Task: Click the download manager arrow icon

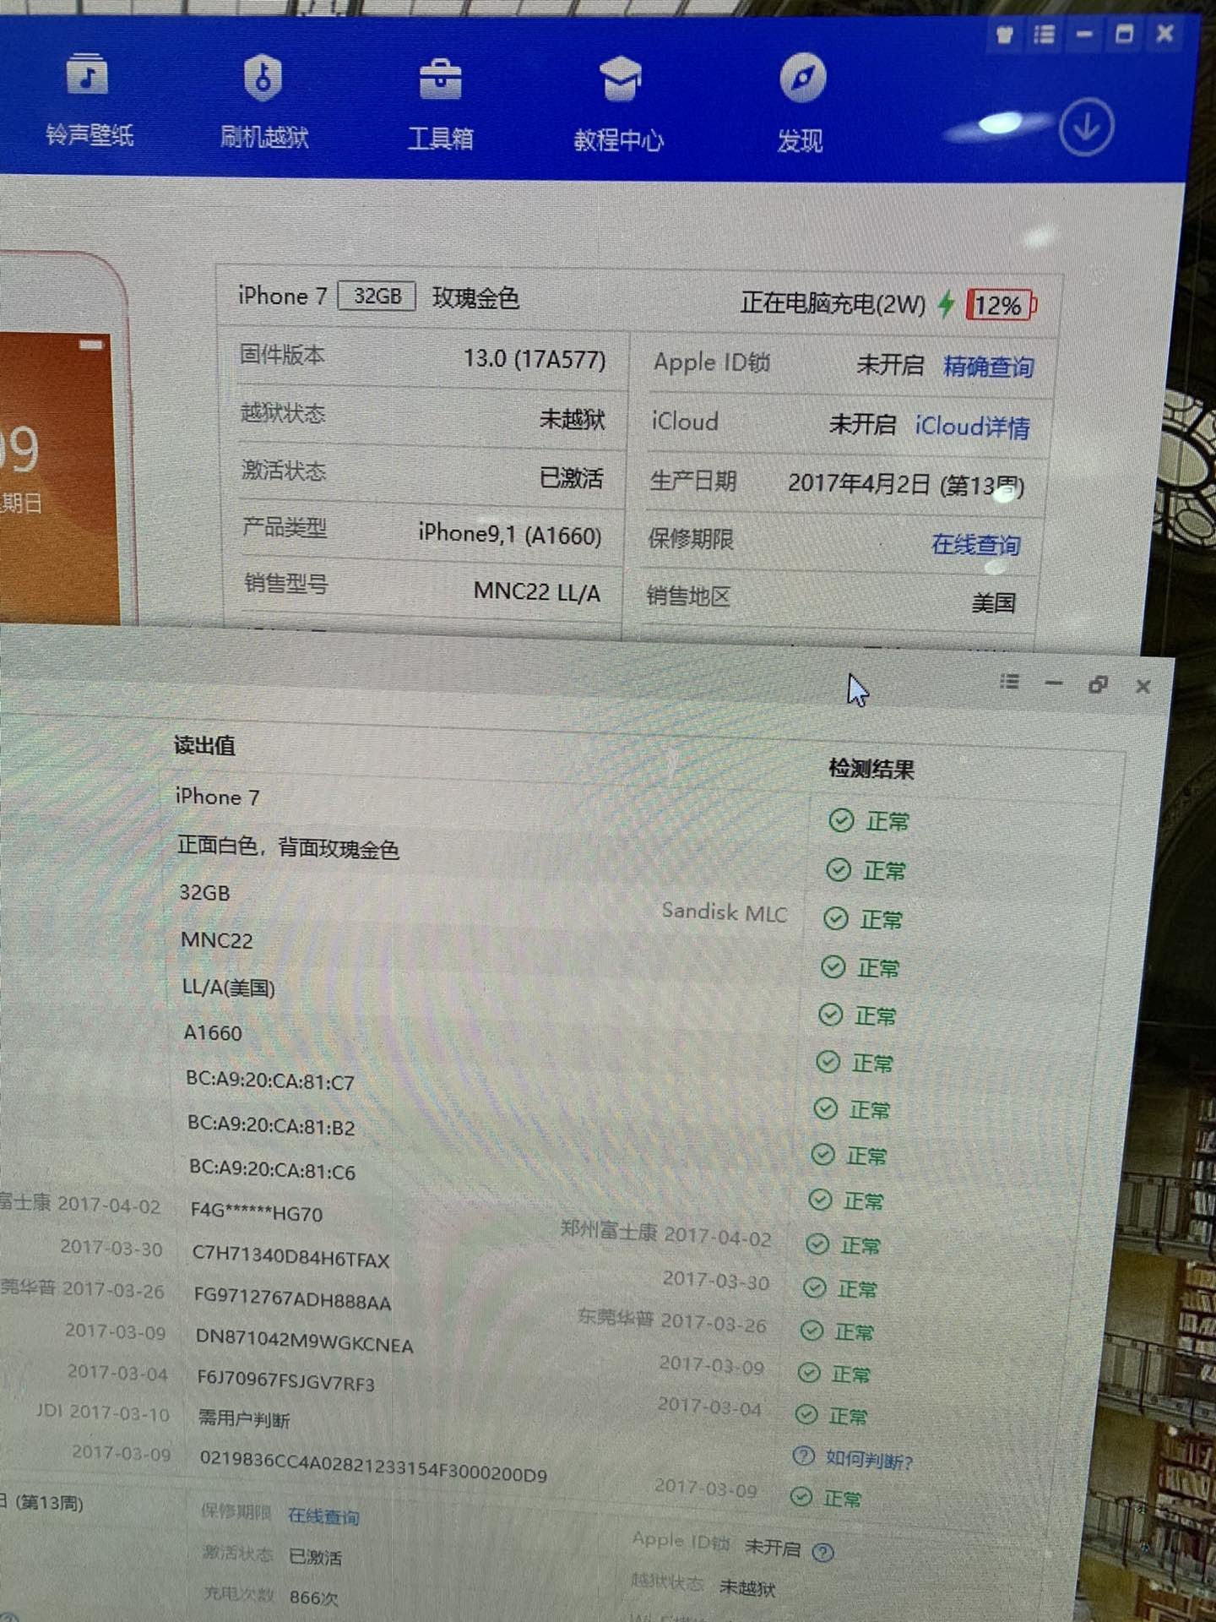Action: pyautogui.click(x=1086, y=127)
